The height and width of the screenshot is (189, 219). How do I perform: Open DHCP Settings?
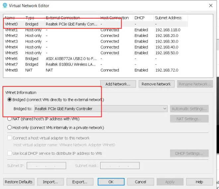(189, 153)
